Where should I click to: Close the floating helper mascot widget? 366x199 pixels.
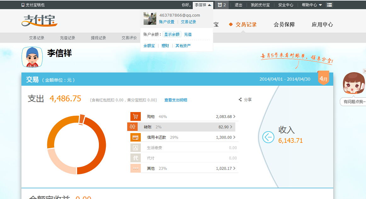click(x=364, y=71)
